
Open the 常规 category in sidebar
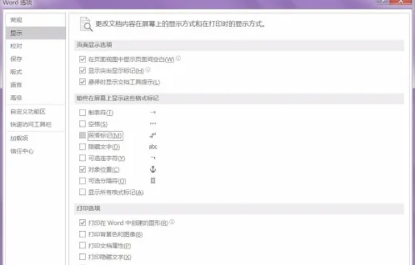[x=35, y=20]
